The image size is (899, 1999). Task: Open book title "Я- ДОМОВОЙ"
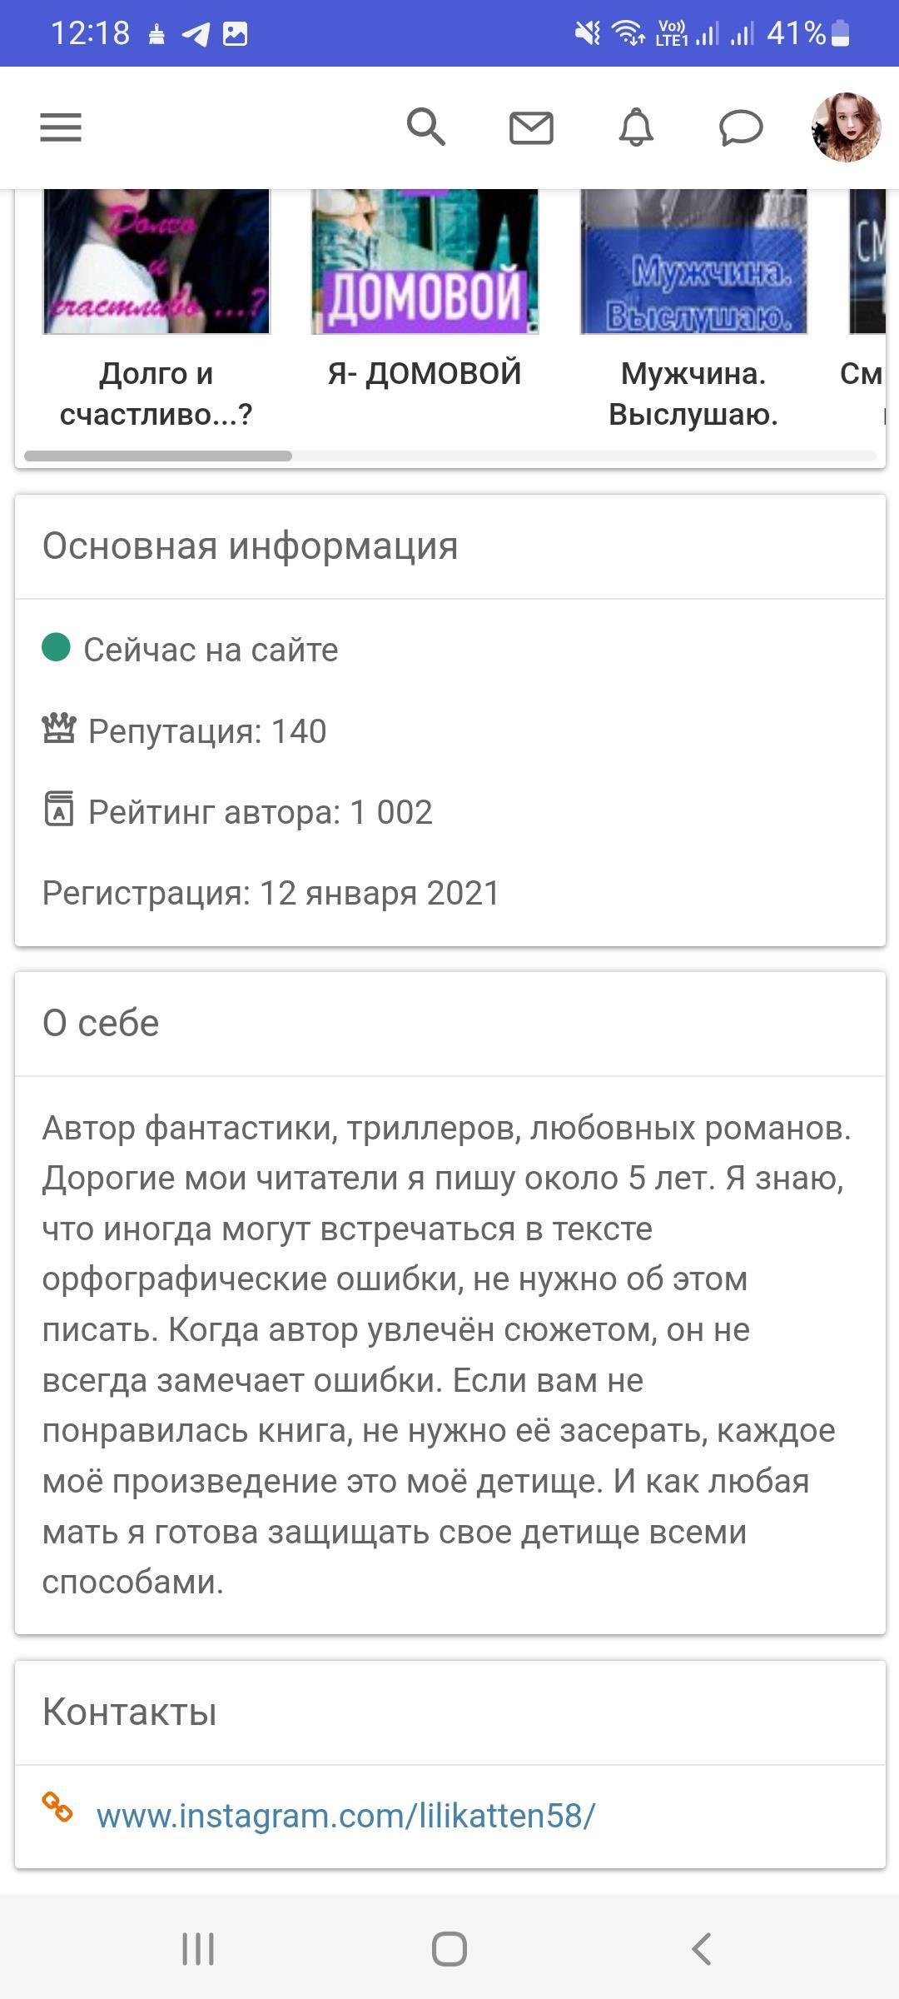pos(425,373)
